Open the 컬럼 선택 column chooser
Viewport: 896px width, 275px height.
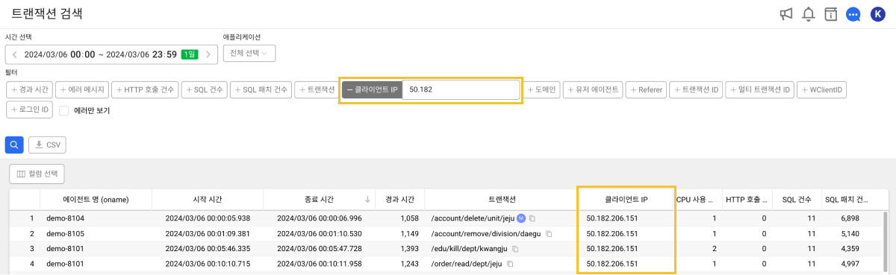tap(37, 174)
